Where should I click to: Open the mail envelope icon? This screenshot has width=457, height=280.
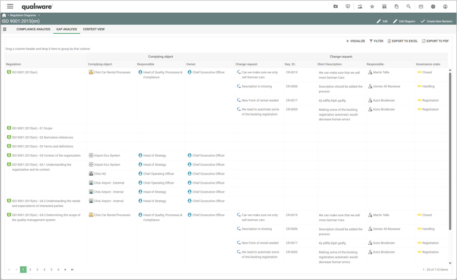pyautogui.click(x=421, y=6)
